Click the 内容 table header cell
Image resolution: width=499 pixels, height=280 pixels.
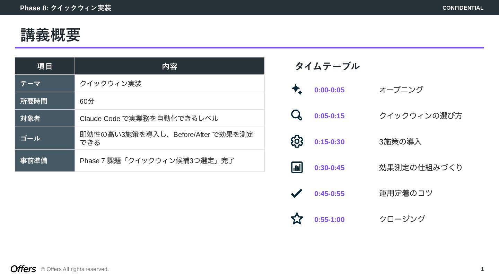click(x=169, y=66)
